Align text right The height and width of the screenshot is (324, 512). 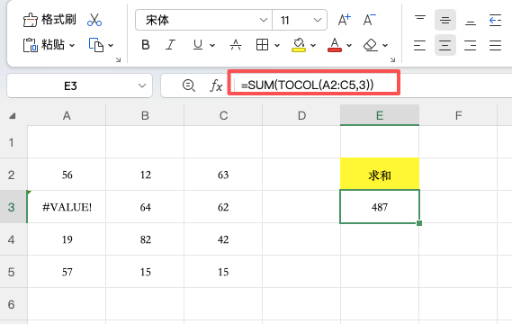[x=471, y=45]
